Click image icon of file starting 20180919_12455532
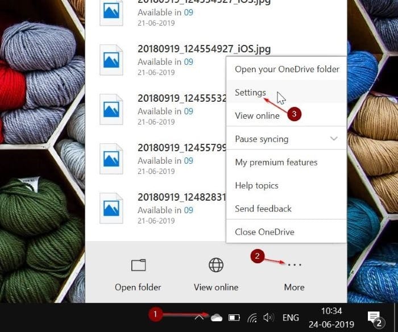This screenshot has height=332, width=398. (111, 109)
